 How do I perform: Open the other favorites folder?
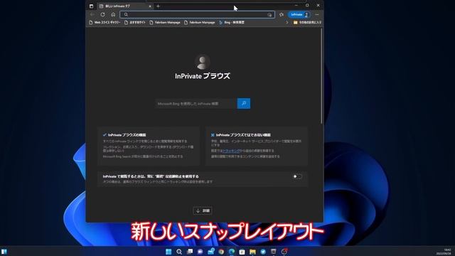(x=307, y=22)
